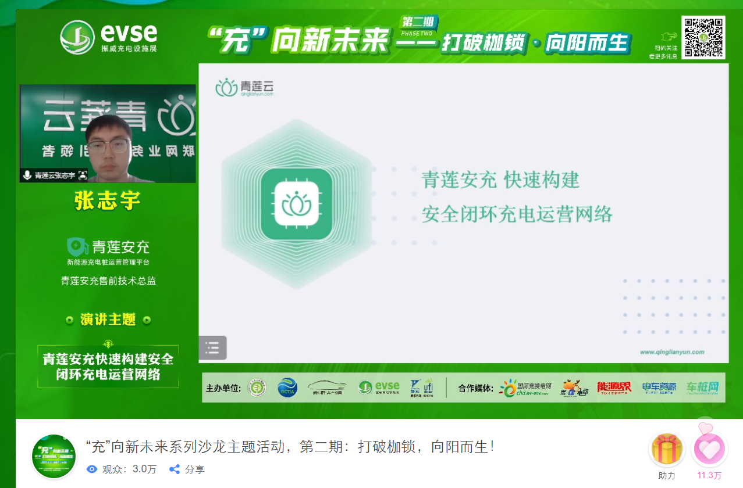Click the speaker webcam video

coord(108,134)
